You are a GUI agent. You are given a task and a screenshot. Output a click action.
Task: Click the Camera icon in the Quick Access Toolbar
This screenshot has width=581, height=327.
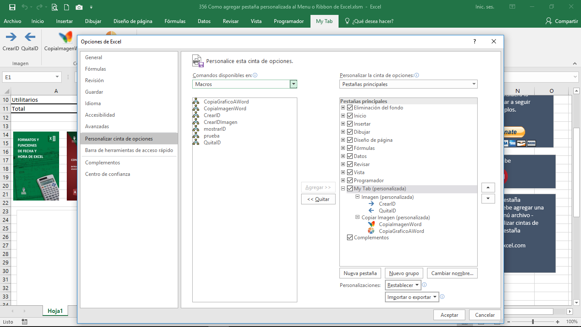point(79,7)
